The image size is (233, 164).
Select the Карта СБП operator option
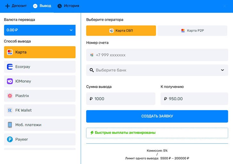click(121, 31)
